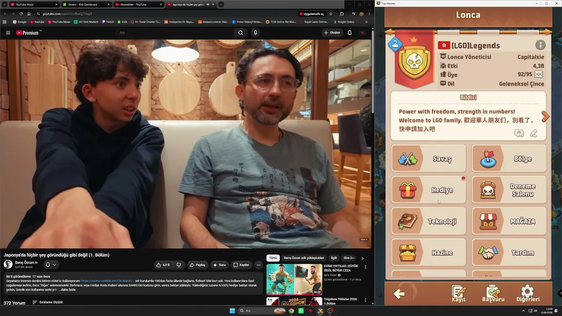
Task: Open the YouTube guide hamburger menu
Action: 8,32
